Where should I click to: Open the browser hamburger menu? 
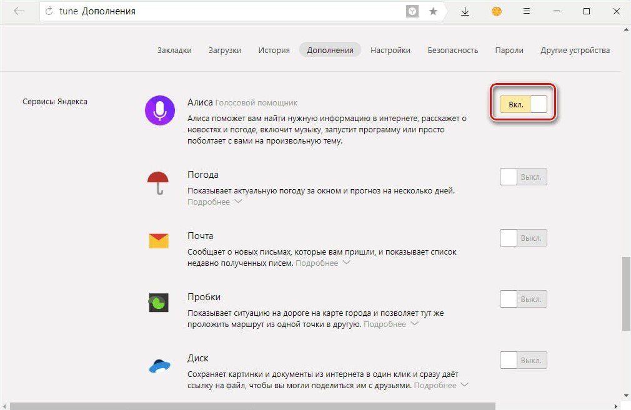(x=527, y=11)
